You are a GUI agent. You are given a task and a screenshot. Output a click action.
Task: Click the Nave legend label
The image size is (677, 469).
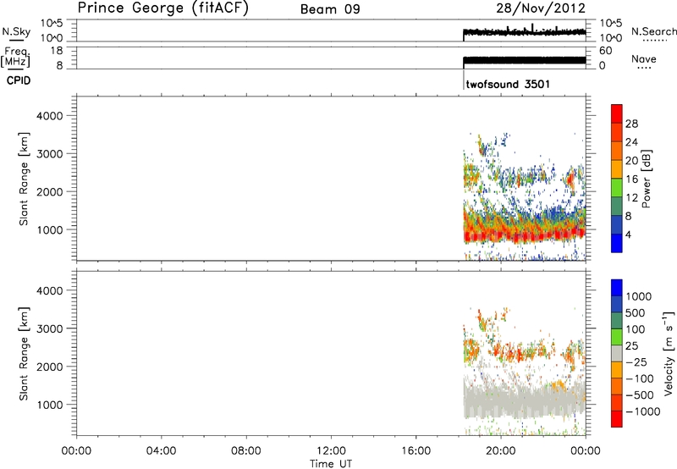click(644, 59)
